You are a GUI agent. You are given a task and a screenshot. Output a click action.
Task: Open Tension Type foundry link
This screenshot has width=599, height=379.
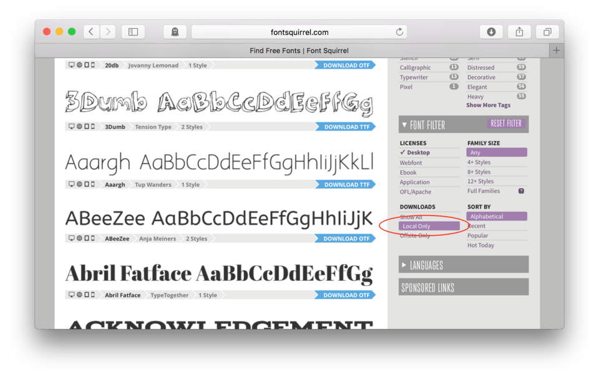(153, 127)
